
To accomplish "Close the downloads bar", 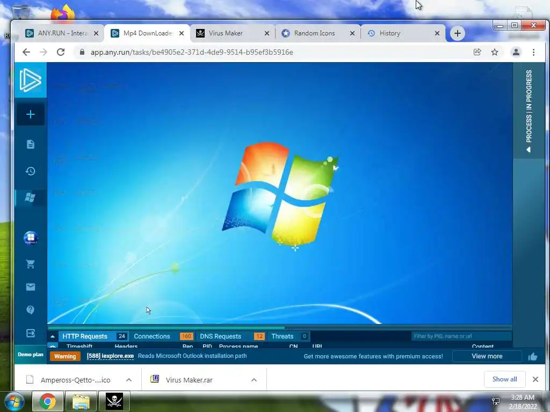I will coord(535,379).
